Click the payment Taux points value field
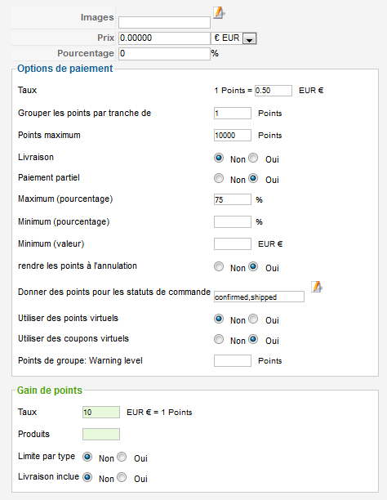This screenshot has width=387, height=500. pos(274,91)
